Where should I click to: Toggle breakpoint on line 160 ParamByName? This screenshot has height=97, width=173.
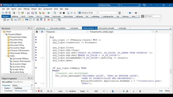[36, 58]
